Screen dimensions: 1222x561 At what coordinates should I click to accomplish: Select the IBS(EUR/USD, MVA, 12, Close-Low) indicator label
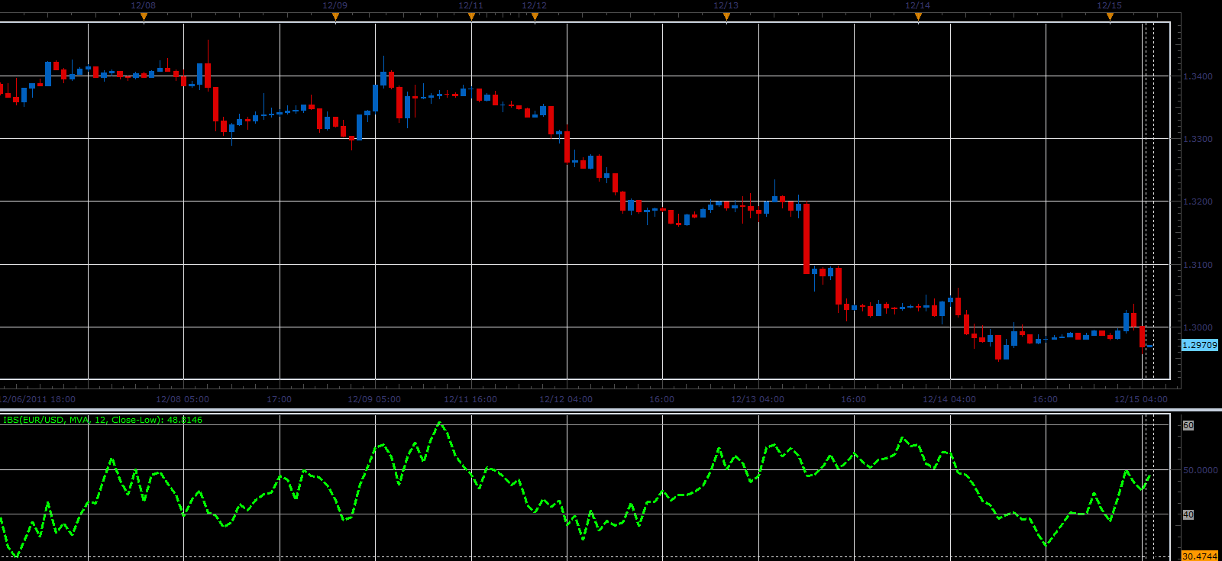(103, 420)
